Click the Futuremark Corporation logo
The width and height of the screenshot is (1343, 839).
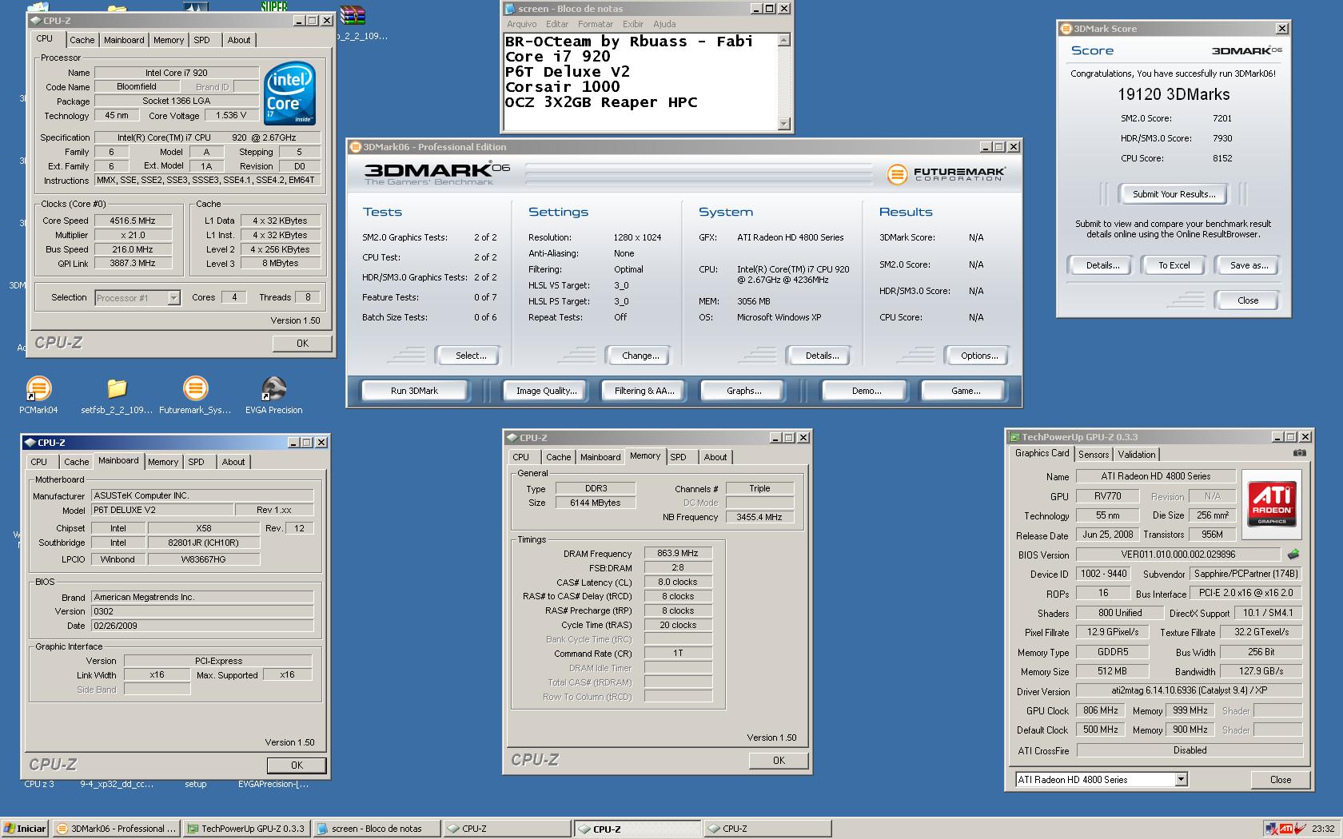946,173
